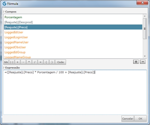Screen dimensions: 150x125
Task: Select the [Reajuste].[Descprod] field
Action: [73, 22]
